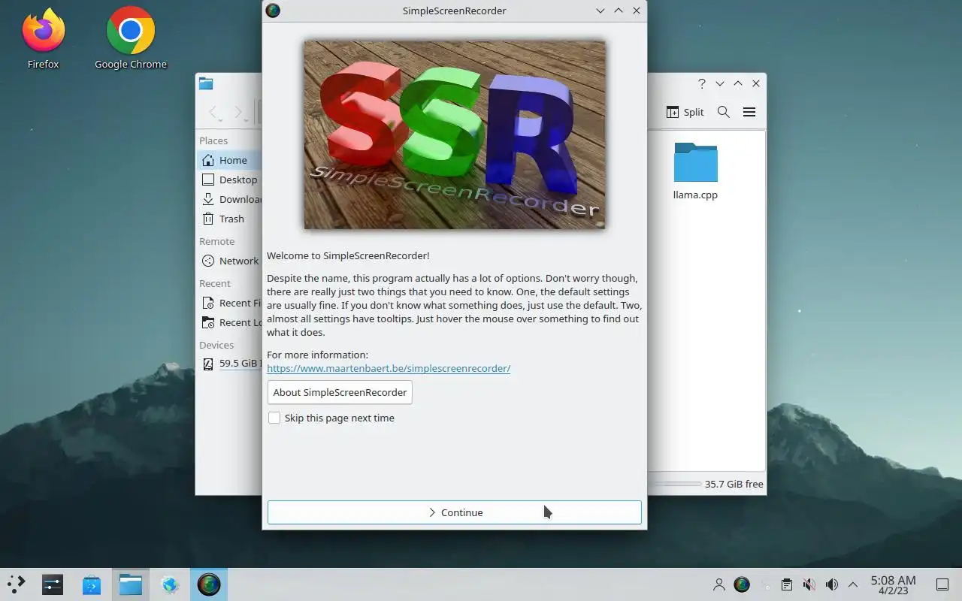Image resolution: width=962 pixels, height=601 pixels.
Task: Click the muted microphone tray icon
Action: coord(809,584)
